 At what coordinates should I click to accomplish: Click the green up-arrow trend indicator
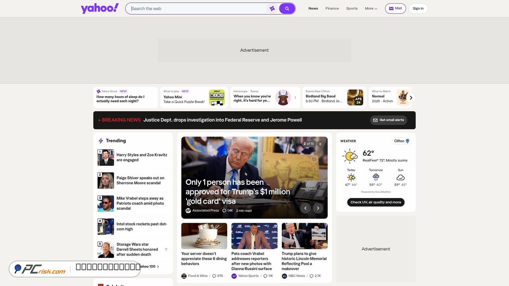tap(166, 249)
